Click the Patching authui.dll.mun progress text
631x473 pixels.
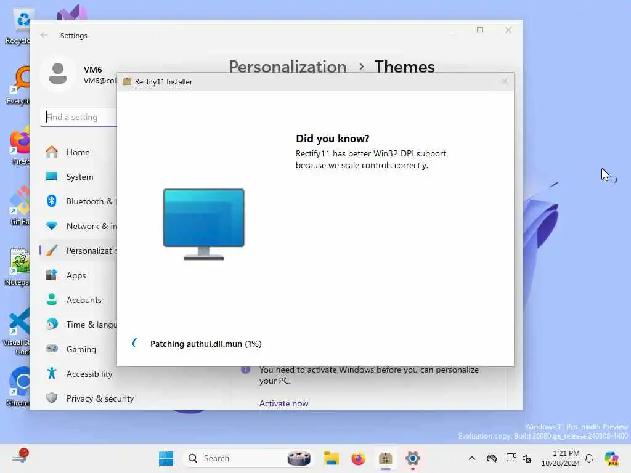click(x=206, y=344)
